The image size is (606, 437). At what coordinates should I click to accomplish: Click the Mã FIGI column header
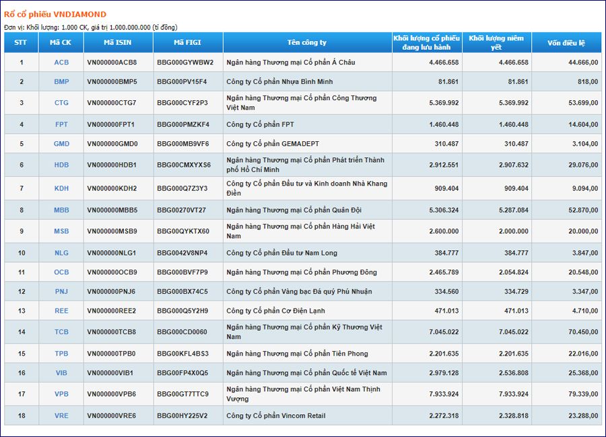pos(188,42)
